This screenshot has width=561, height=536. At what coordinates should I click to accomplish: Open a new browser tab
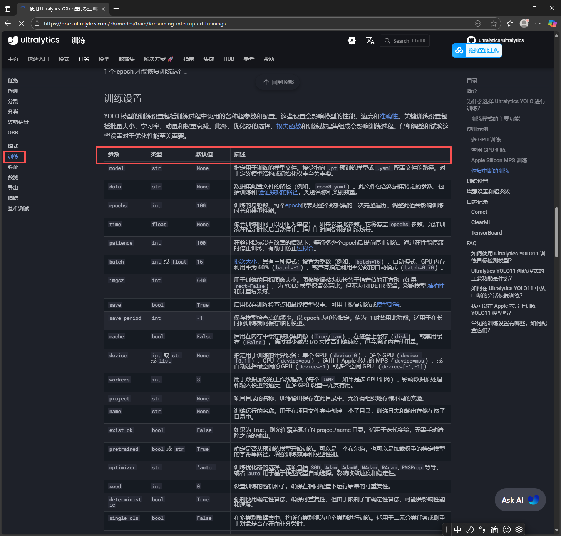point(116,8)
